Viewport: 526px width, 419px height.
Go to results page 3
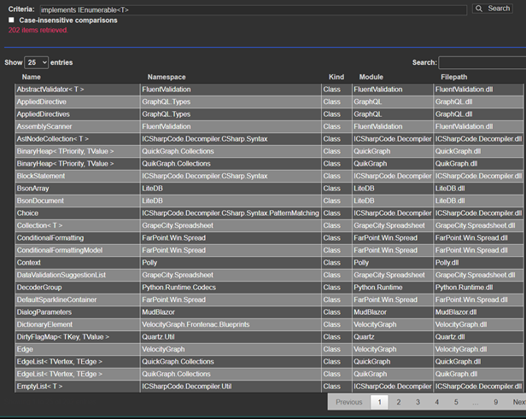[x=418, y=402]
